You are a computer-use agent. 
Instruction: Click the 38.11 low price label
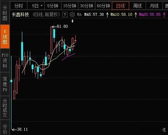coord(22,129)
